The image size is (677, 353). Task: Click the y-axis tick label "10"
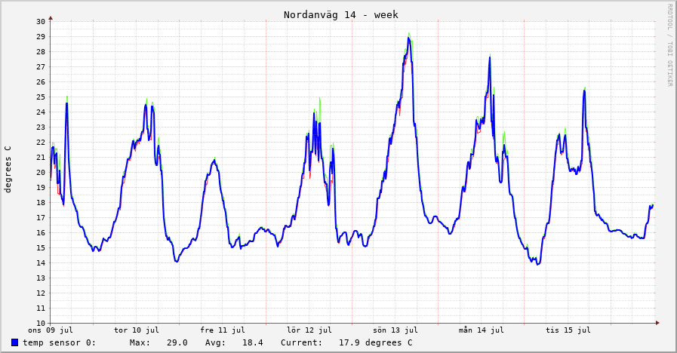click(41, 324)
